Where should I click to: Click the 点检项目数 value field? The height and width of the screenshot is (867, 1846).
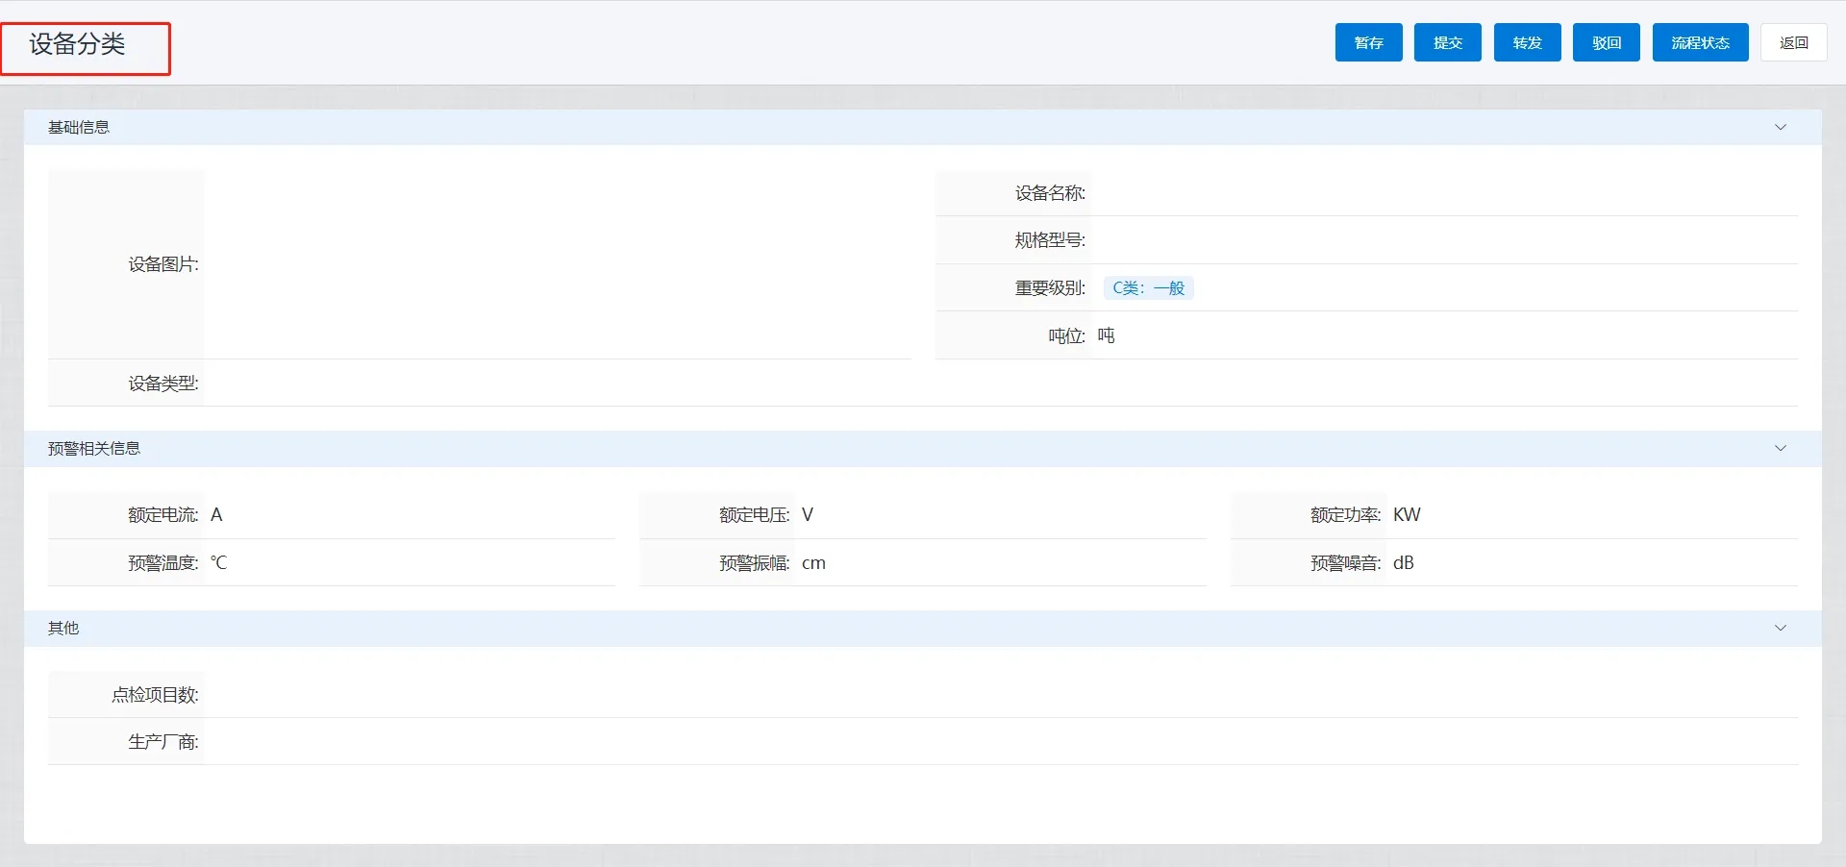click(x=1000, y=694)
